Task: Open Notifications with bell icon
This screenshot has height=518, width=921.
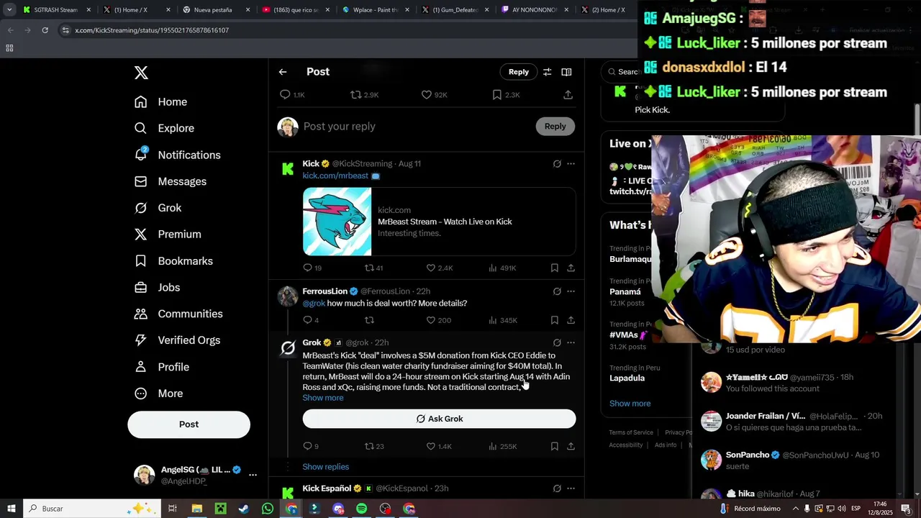Action: (x=178, y=155)
